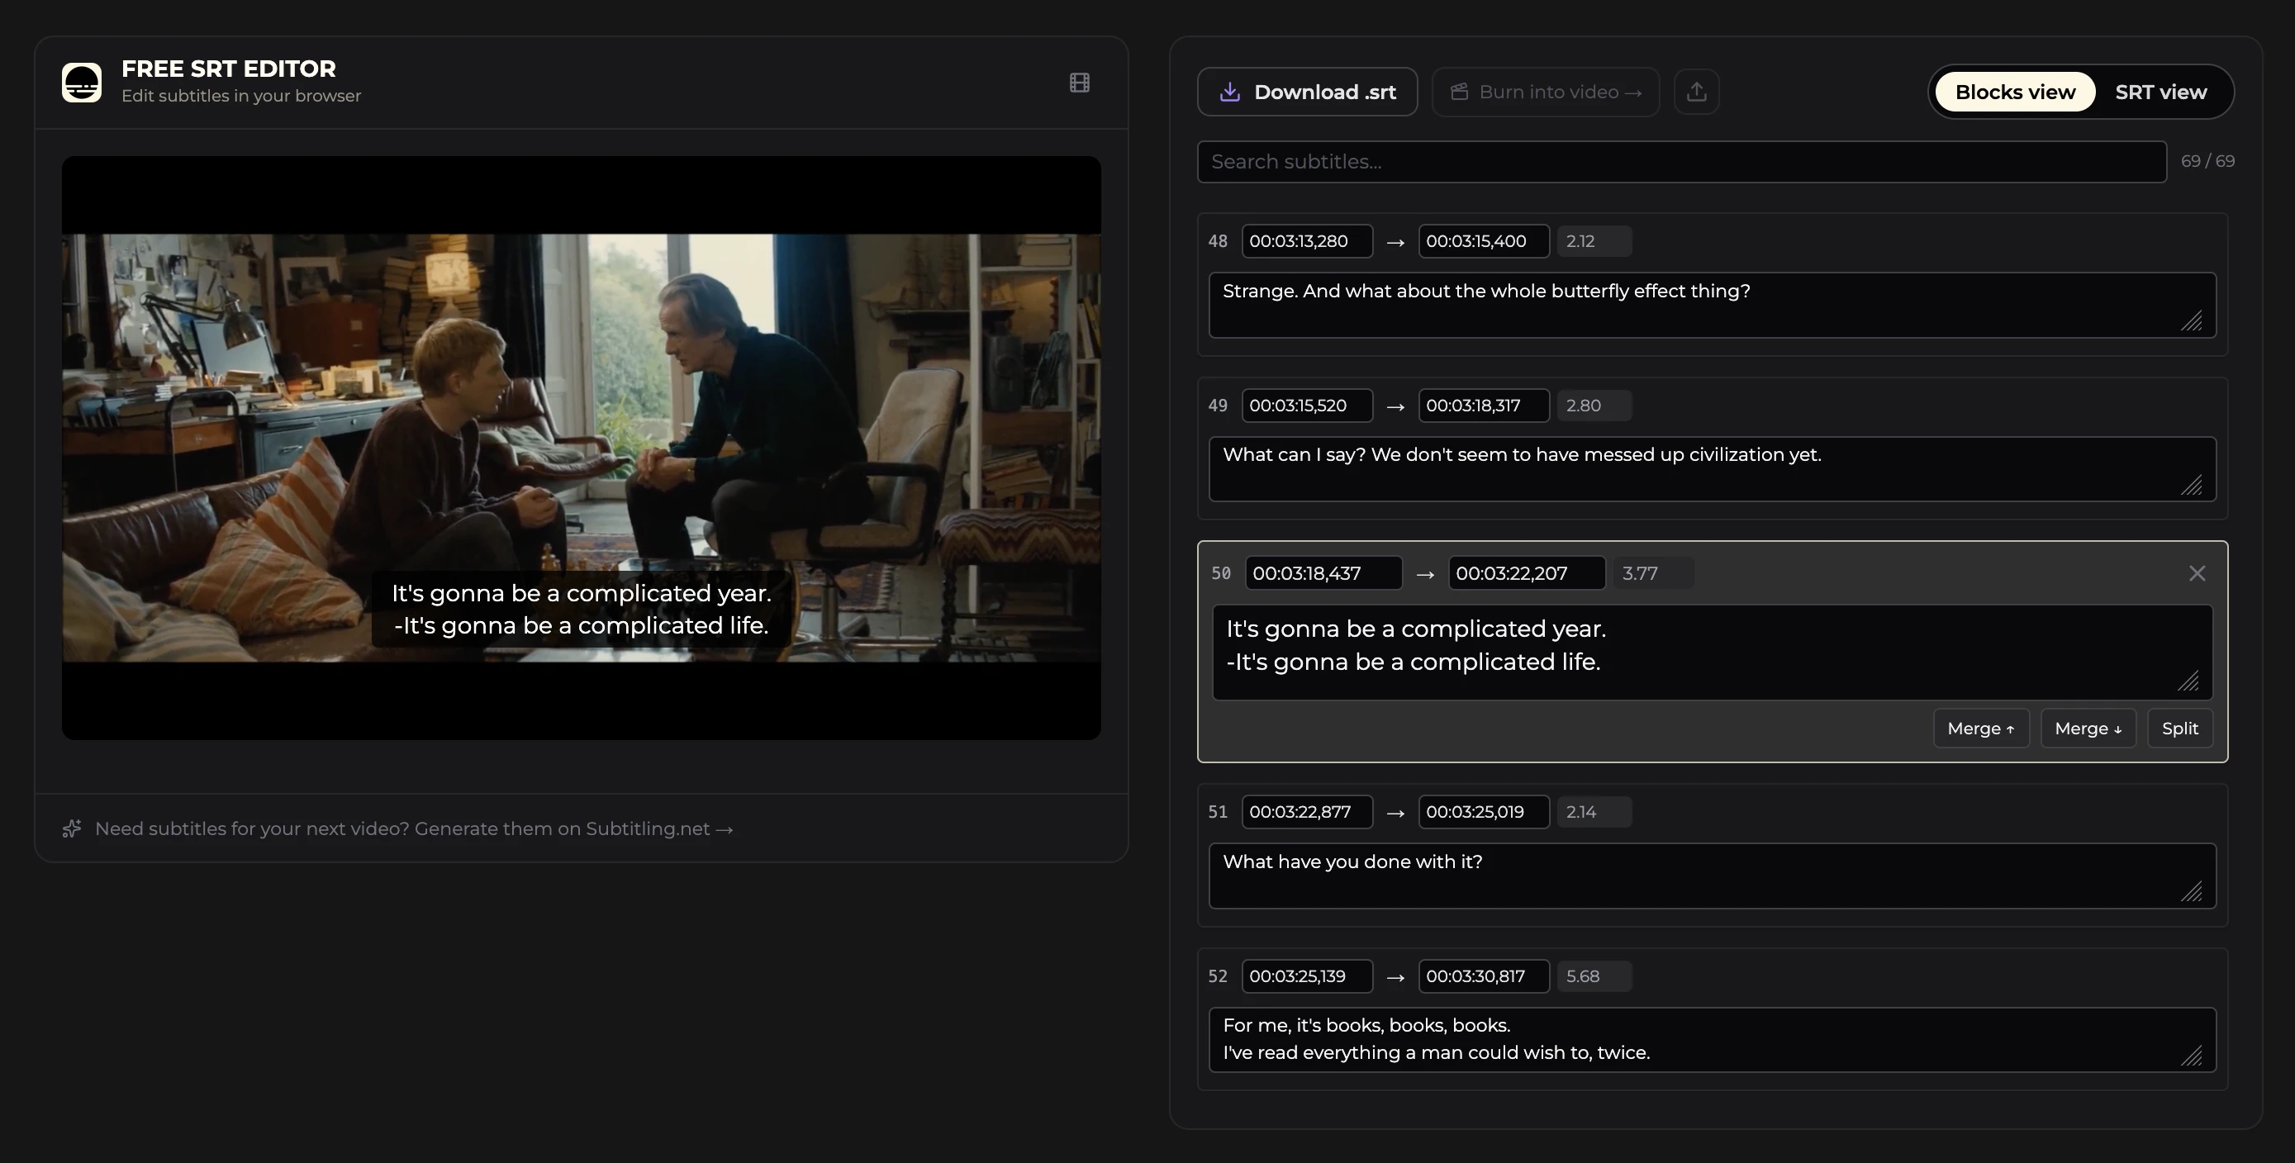Screen dimensions: 2295x1163
Task: Split subtitle block 50
Action: point(2180,728)
